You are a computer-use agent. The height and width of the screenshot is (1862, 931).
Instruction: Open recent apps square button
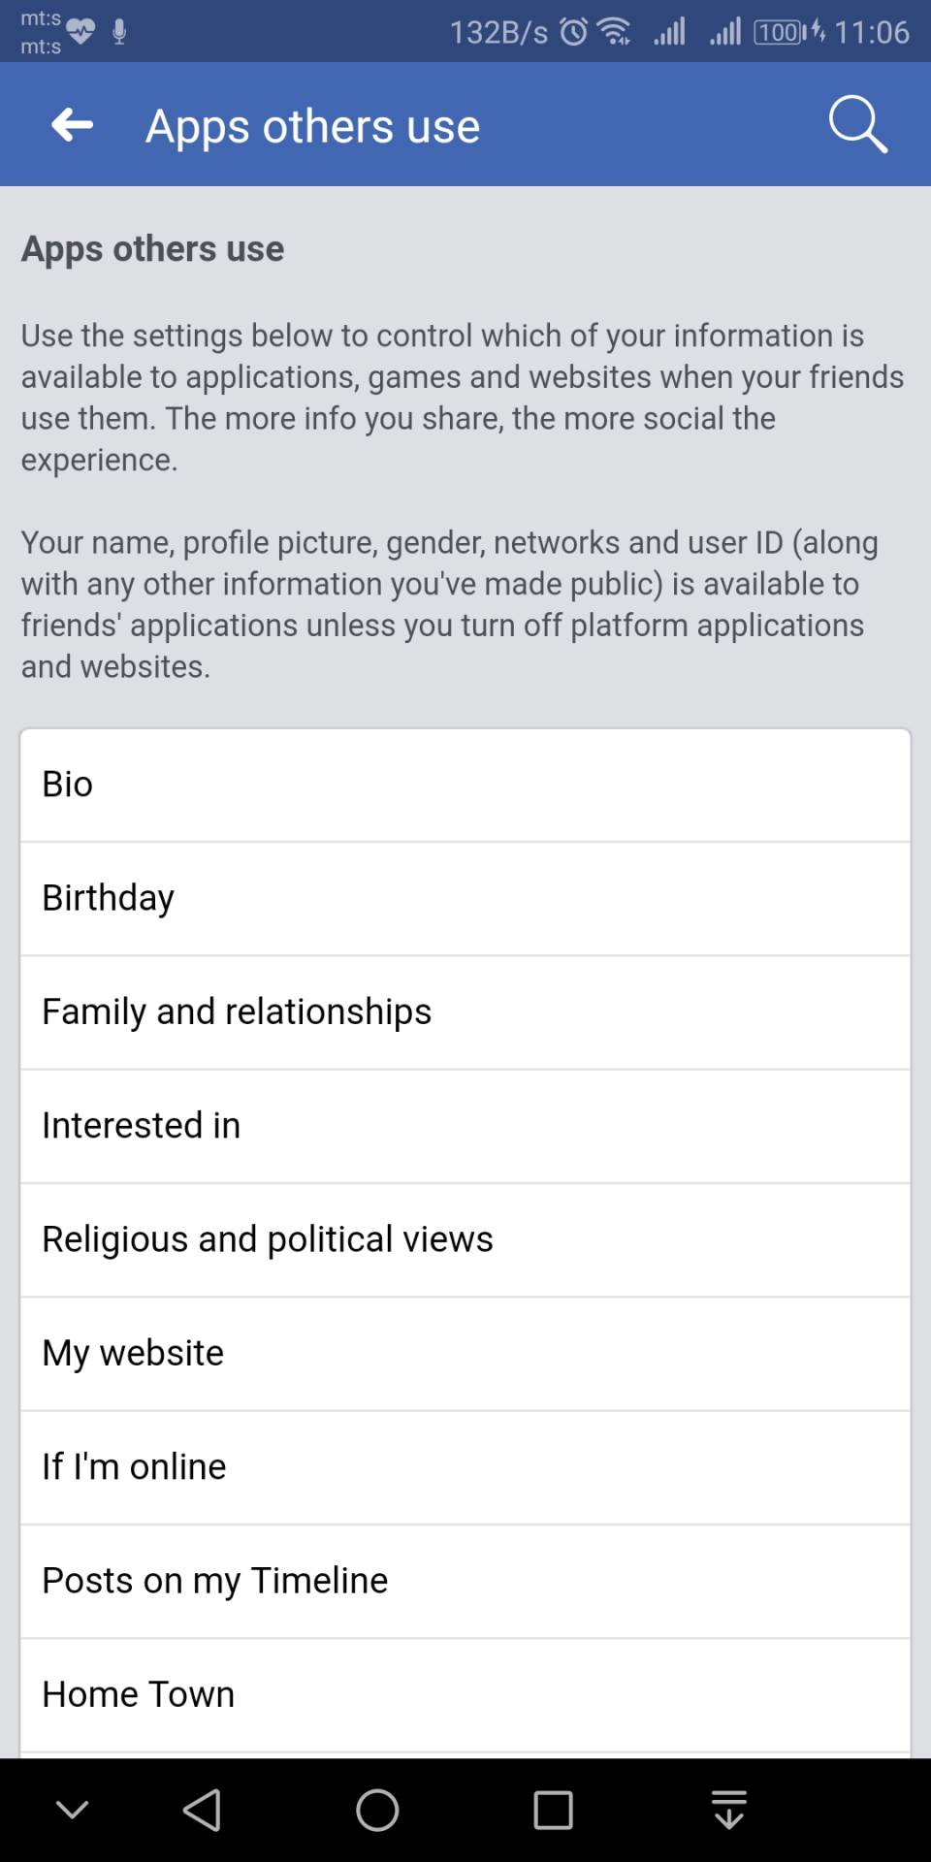[x=553, y=1810]
